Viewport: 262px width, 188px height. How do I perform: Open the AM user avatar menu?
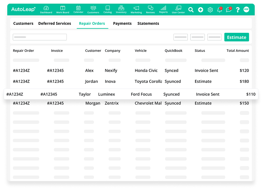[246, 10]
